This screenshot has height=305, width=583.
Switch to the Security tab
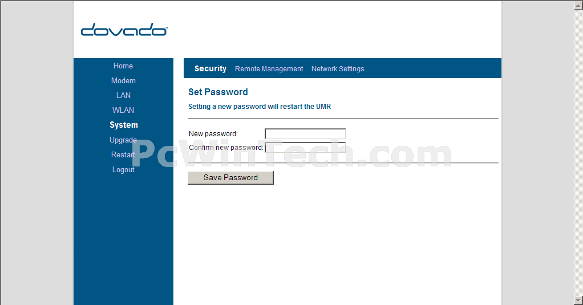coord(210,69)
